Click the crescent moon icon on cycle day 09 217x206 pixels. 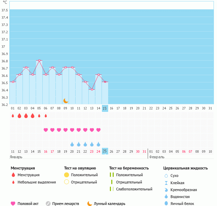tap(66, 101)
